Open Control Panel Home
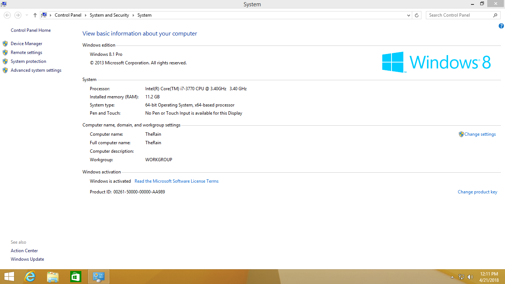This screenshot has height=284, width=505. pos(31,30)
